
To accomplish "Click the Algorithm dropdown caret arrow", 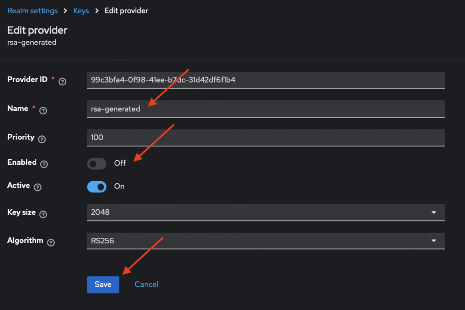I will point(434,241).
